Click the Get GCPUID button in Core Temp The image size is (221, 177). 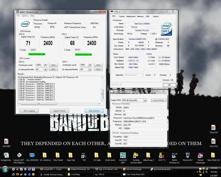pyautogui.click(x=158, y=100)
